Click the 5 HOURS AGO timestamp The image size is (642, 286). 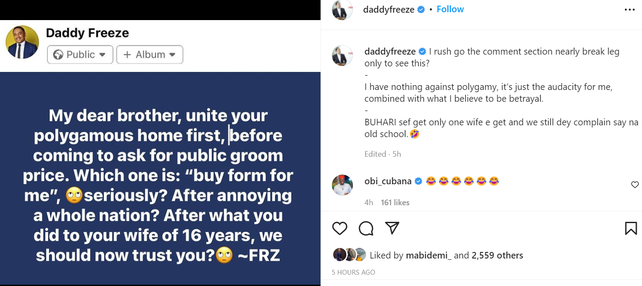pyautogui.click(x=353, y=272)
